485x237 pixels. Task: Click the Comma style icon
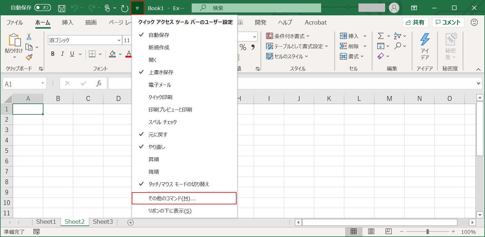(x=253, y=47)
